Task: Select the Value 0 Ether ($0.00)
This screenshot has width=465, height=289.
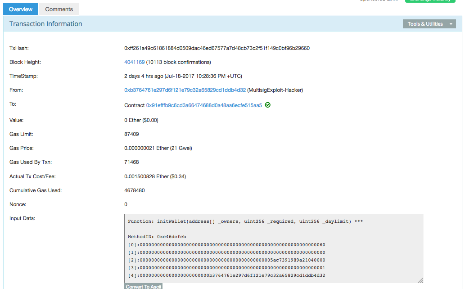Action: coord(141,120)
